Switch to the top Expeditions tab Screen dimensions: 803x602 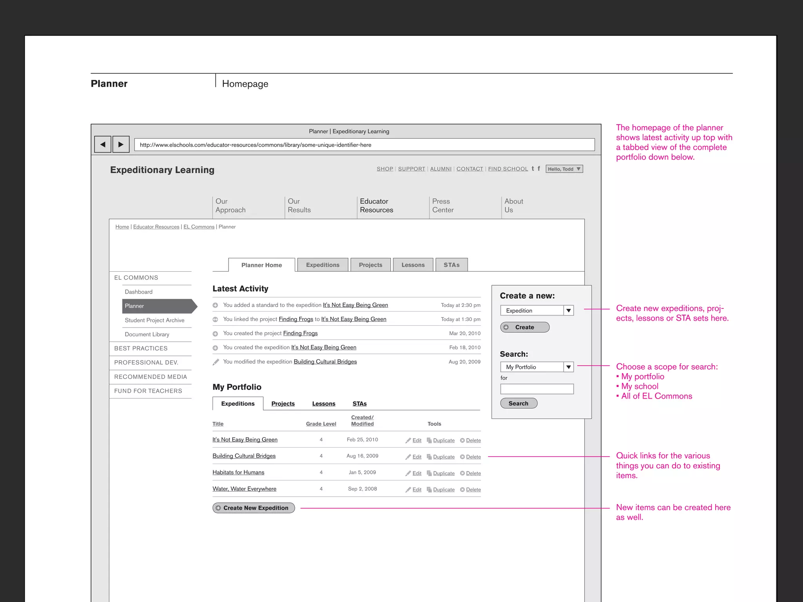pyautogui.click(x=323, y=265)
